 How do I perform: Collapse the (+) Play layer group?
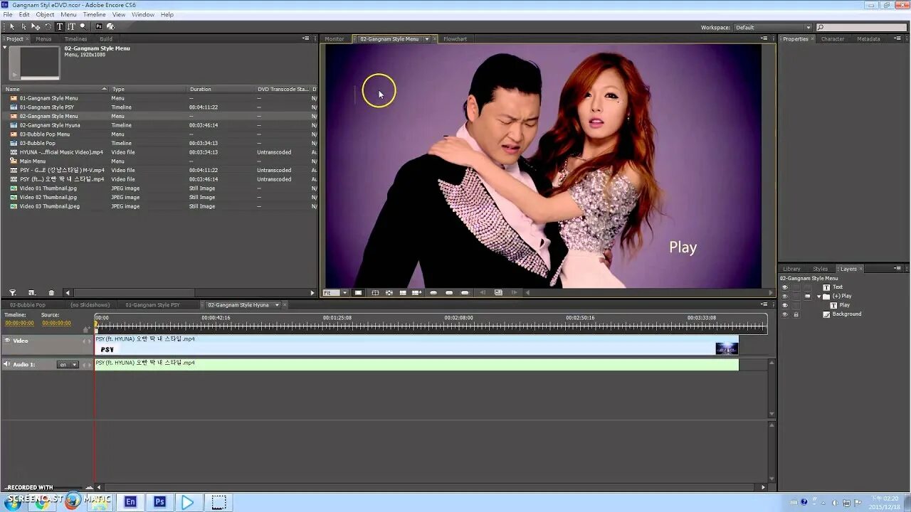click(818, 297)
